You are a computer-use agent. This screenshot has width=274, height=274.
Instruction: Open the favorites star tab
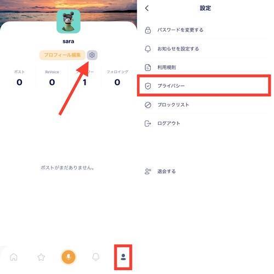[41, 257]
